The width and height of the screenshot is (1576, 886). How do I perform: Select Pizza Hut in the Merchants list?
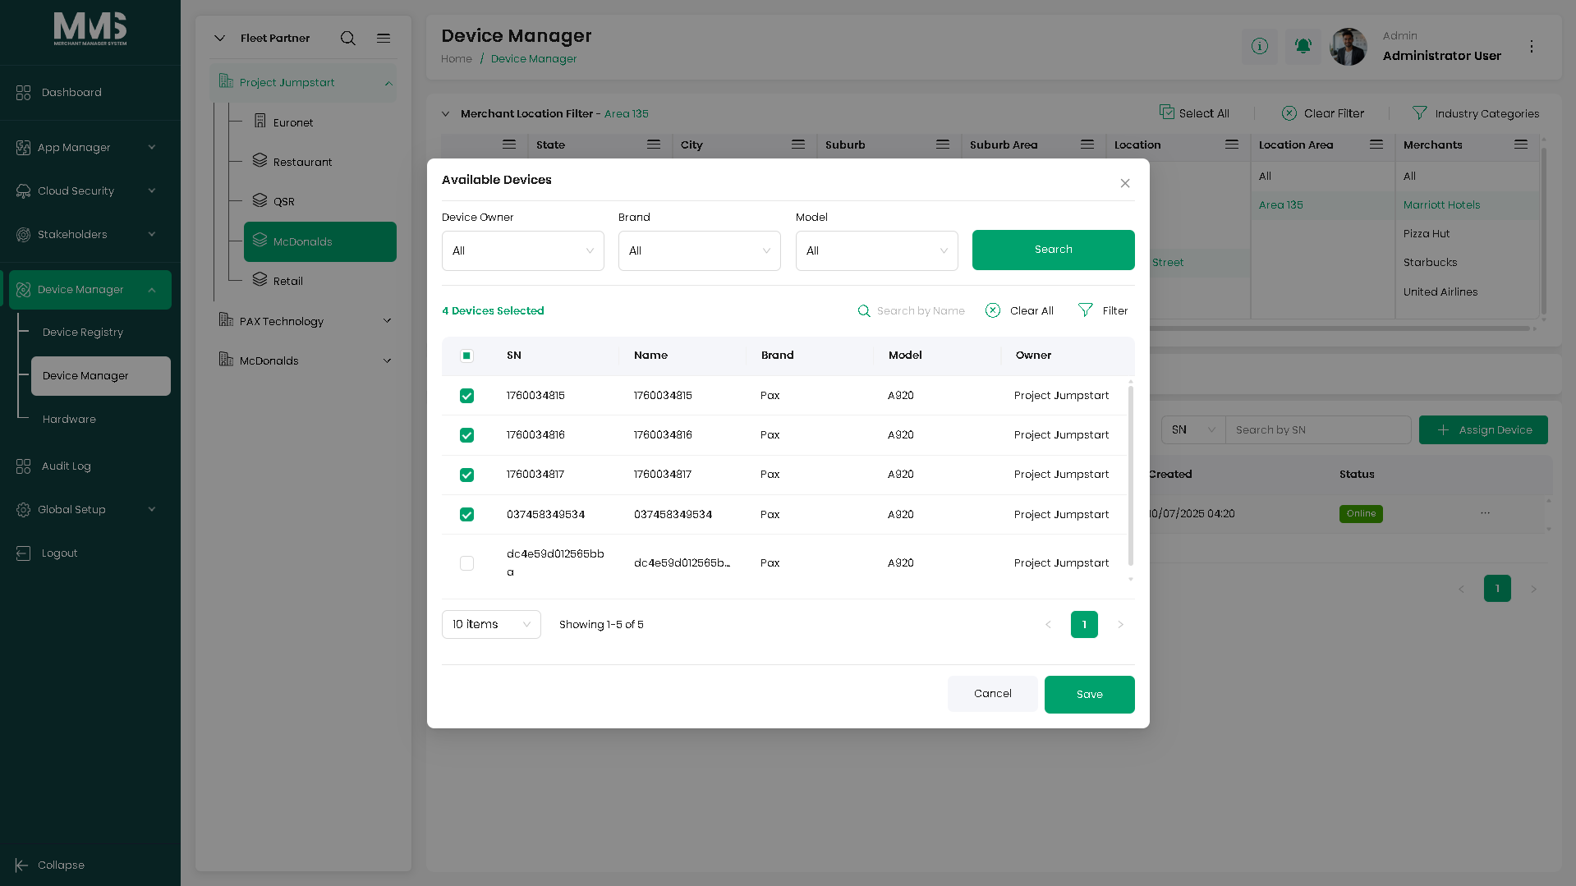pyautogui.click(x=1427, y=234)
